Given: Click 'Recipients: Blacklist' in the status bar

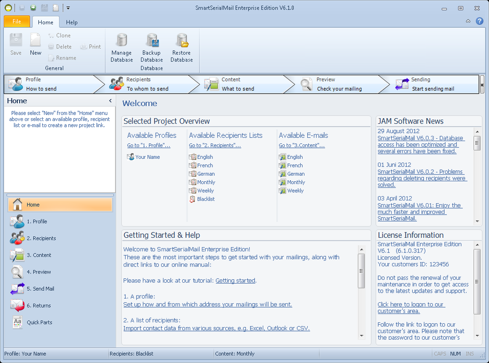Looking at the screenshot, I should pos(132,353).
